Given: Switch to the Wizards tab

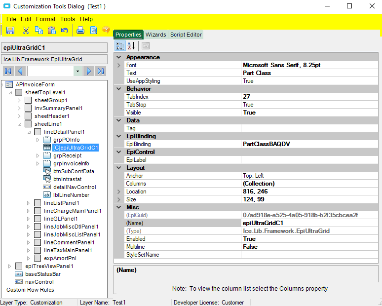Looking at the screenshot, I should point(155,35).
